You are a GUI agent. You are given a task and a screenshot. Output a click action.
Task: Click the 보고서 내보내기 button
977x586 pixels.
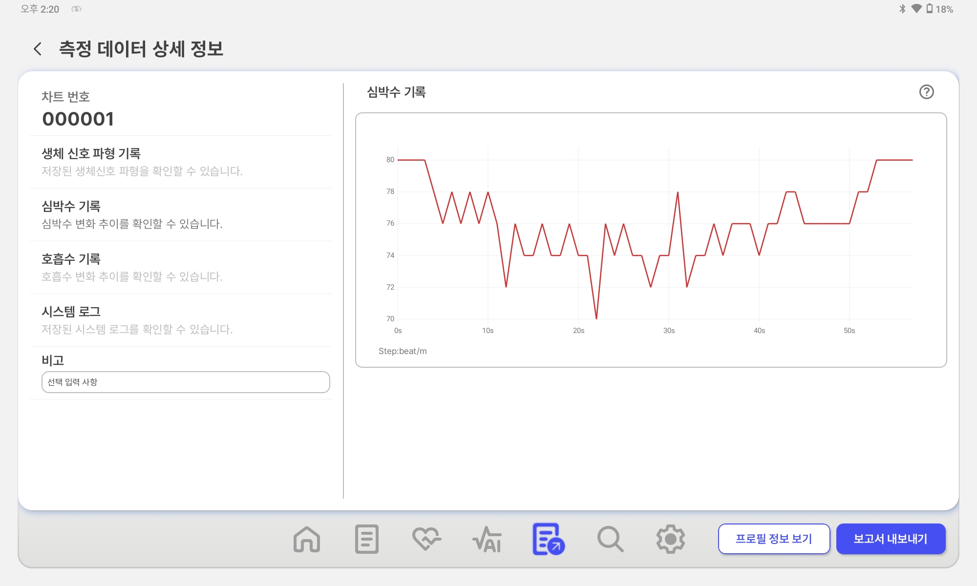[891, 539]
